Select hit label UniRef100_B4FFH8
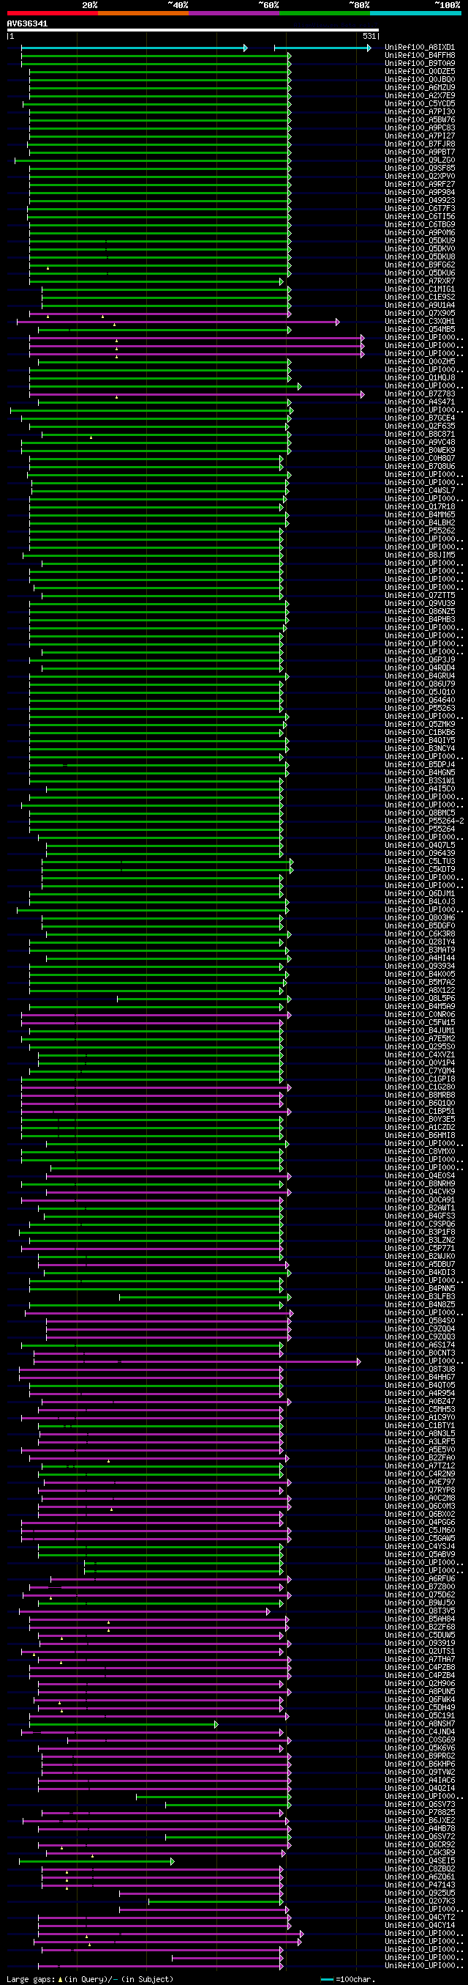 point(420,56)
